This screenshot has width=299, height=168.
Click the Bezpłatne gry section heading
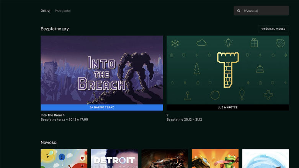(55, 29)
